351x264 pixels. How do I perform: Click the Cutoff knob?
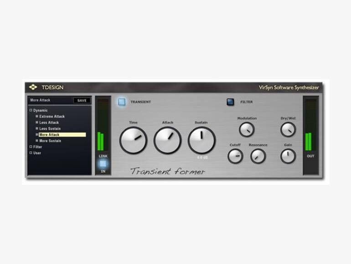coord(235,156)
